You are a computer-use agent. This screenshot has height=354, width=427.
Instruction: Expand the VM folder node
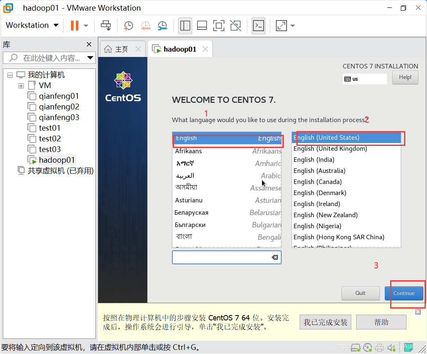(21, 86)
